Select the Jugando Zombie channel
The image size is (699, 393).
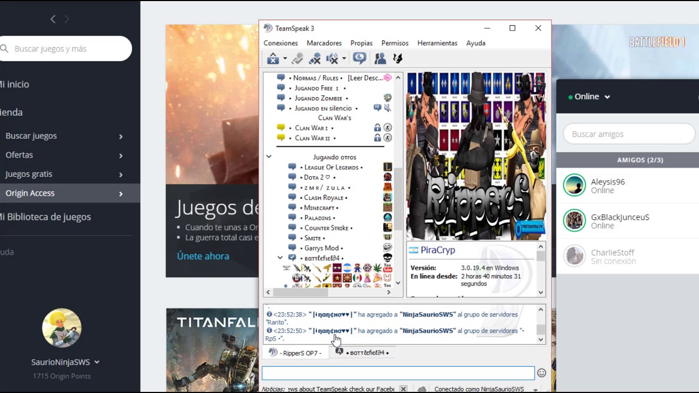[318, 98]
